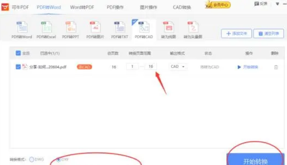This screenshot has height=165, width=287.
Task: Select the PDF转图片 tool icon
Action: click(x=95, y=27)
